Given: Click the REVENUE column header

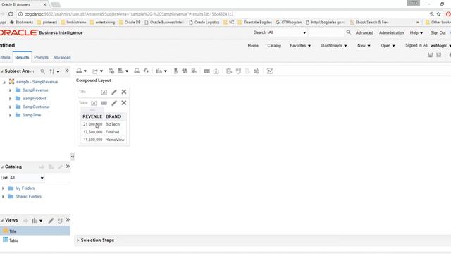Looking at the screenshot, I should [92, 116].
